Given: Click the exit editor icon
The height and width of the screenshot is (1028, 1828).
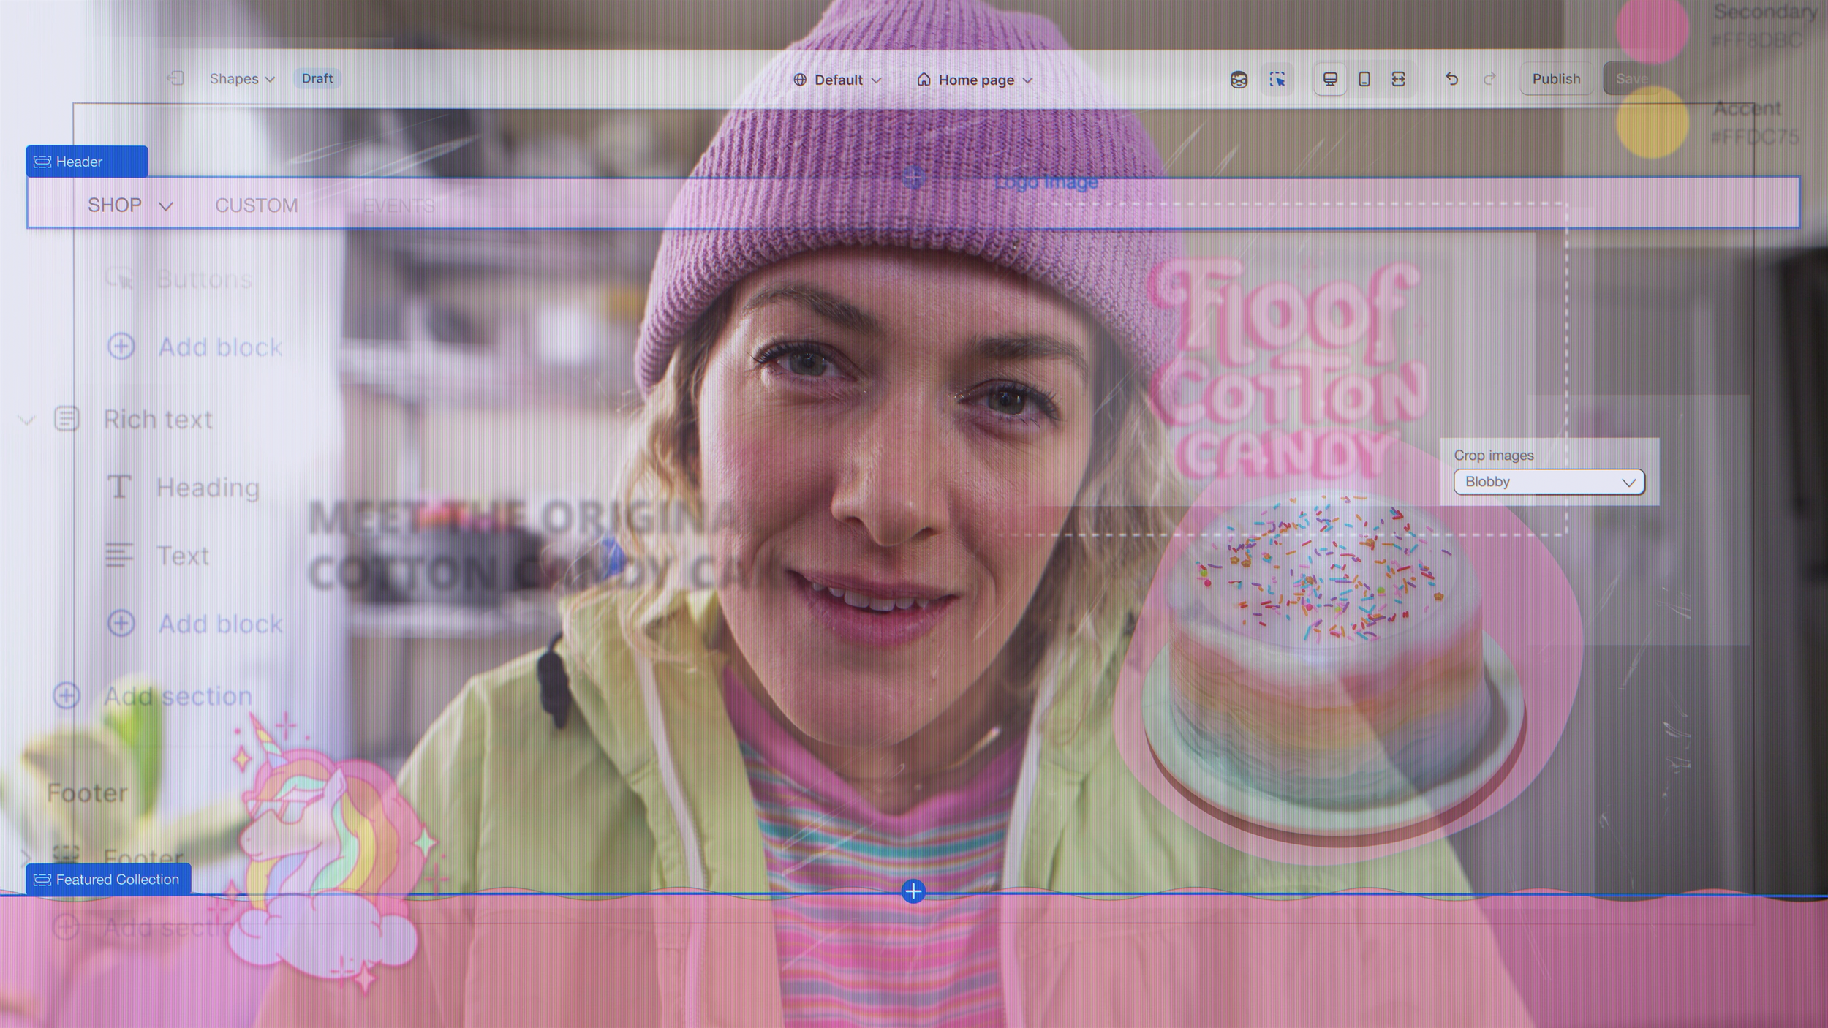Looking at the screenshot, I should pyautogui.click(x=175, y=78).
